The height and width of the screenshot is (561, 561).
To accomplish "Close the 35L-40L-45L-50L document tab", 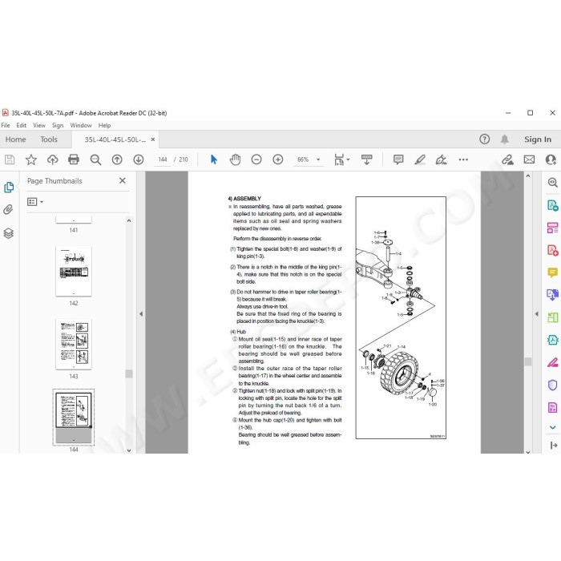I will point(153,139).
